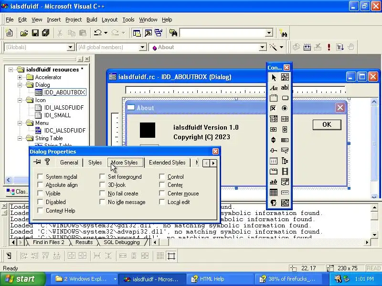The image size is (382, 286).
Task: Click the Build icon in the build minibar
Action: pos(307,47)
